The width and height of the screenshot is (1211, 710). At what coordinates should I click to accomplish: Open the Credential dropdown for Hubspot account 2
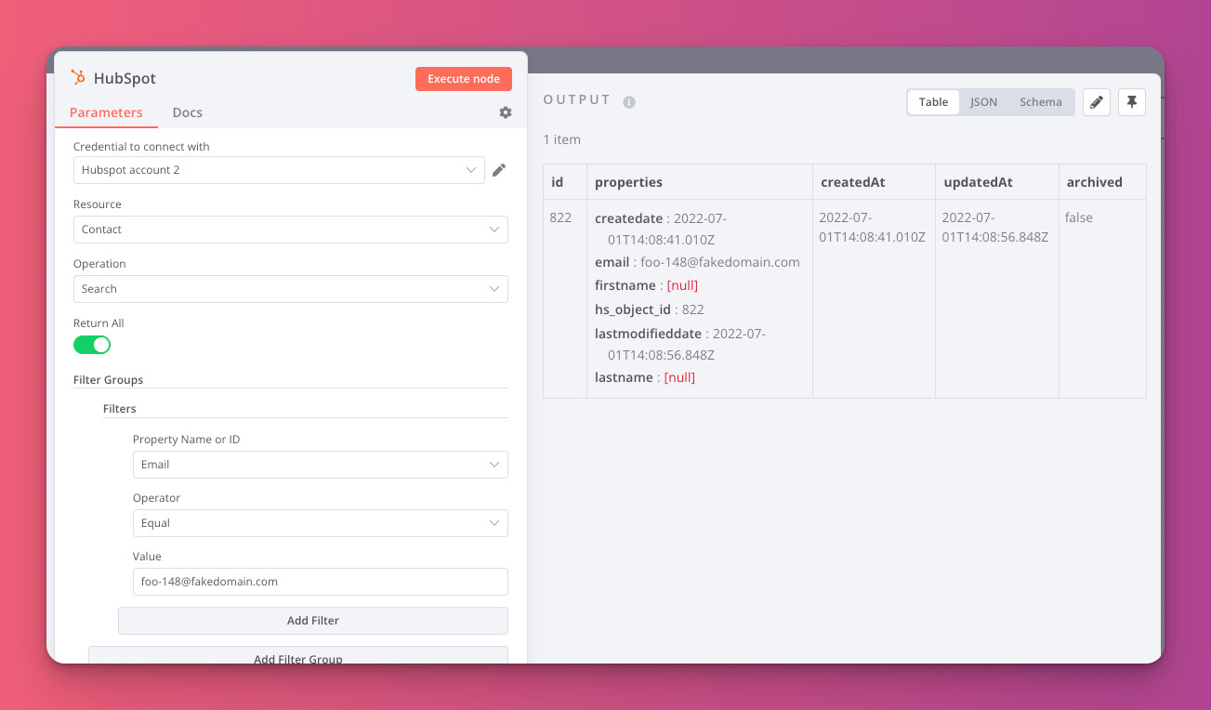pos(279,170)
